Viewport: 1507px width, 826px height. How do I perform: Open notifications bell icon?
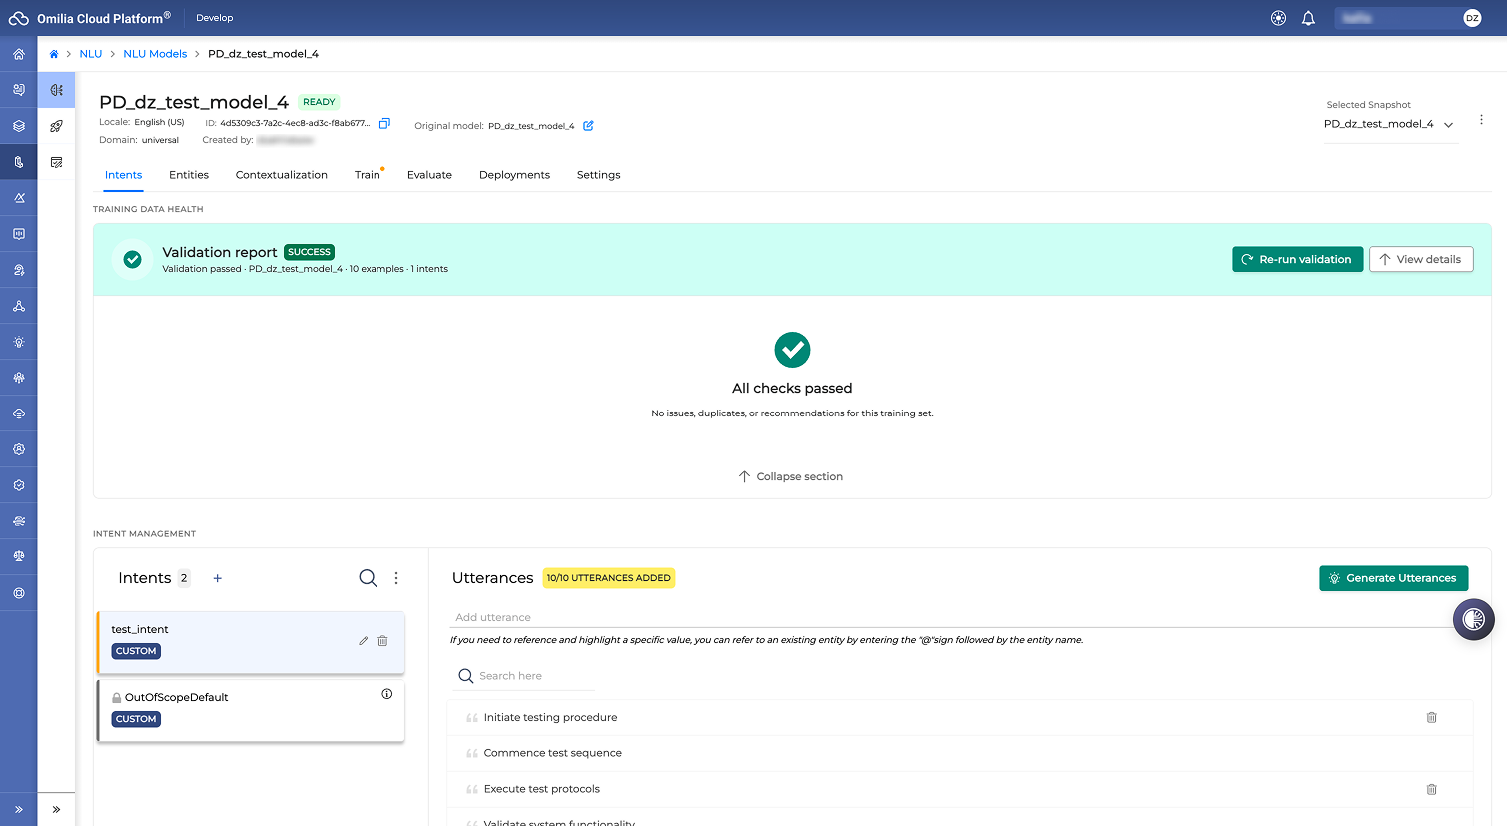click(1308, 18)
